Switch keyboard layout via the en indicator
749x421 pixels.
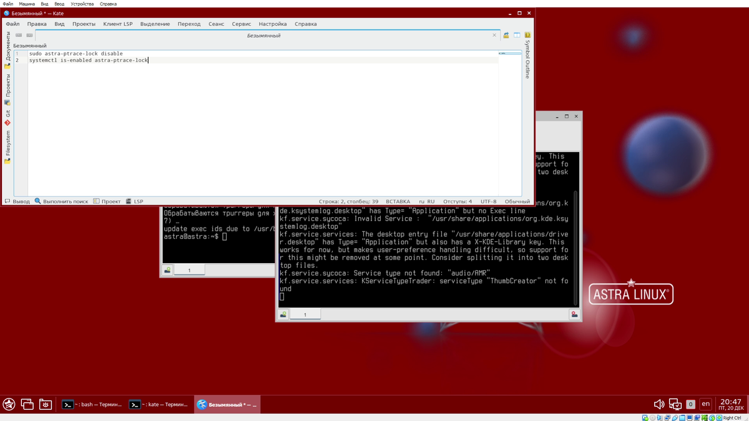705,404
